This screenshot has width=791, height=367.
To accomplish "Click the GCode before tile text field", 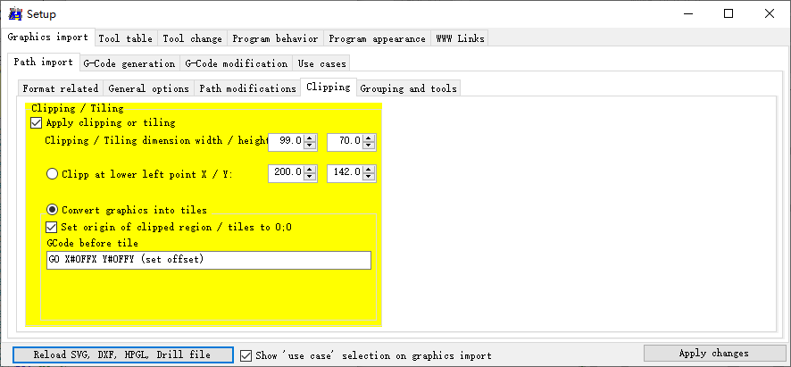I will click(208, 260).
